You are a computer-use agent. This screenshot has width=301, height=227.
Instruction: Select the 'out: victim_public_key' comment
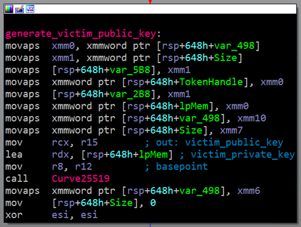(x=220, y=143)
